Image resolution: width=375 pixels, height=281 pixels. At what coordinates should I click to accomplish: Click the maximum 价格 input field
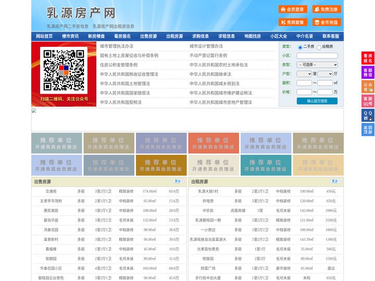(325, 92)
